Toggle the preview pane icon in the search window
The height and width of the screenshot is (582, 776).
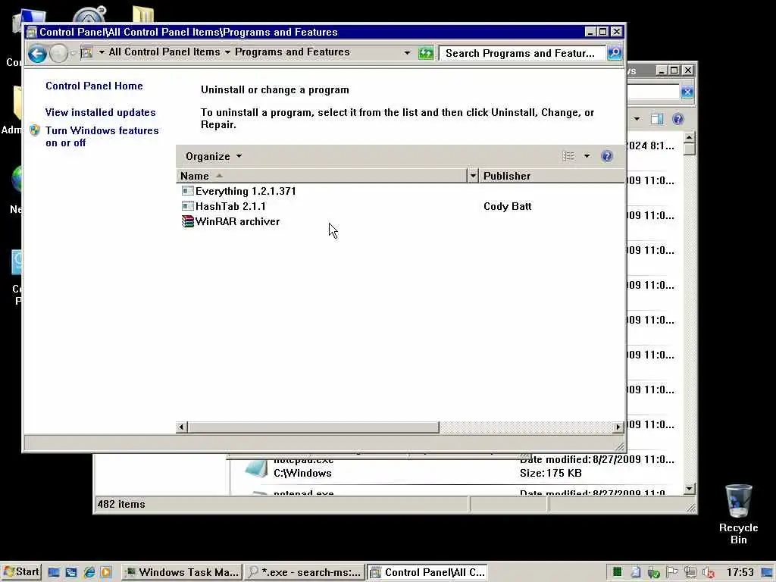coord(657,119)
